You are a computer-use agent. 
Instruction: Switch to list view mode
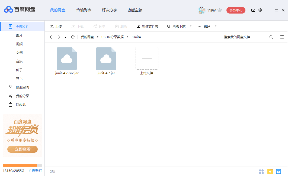pyautogui.click(x=282, y=37)
